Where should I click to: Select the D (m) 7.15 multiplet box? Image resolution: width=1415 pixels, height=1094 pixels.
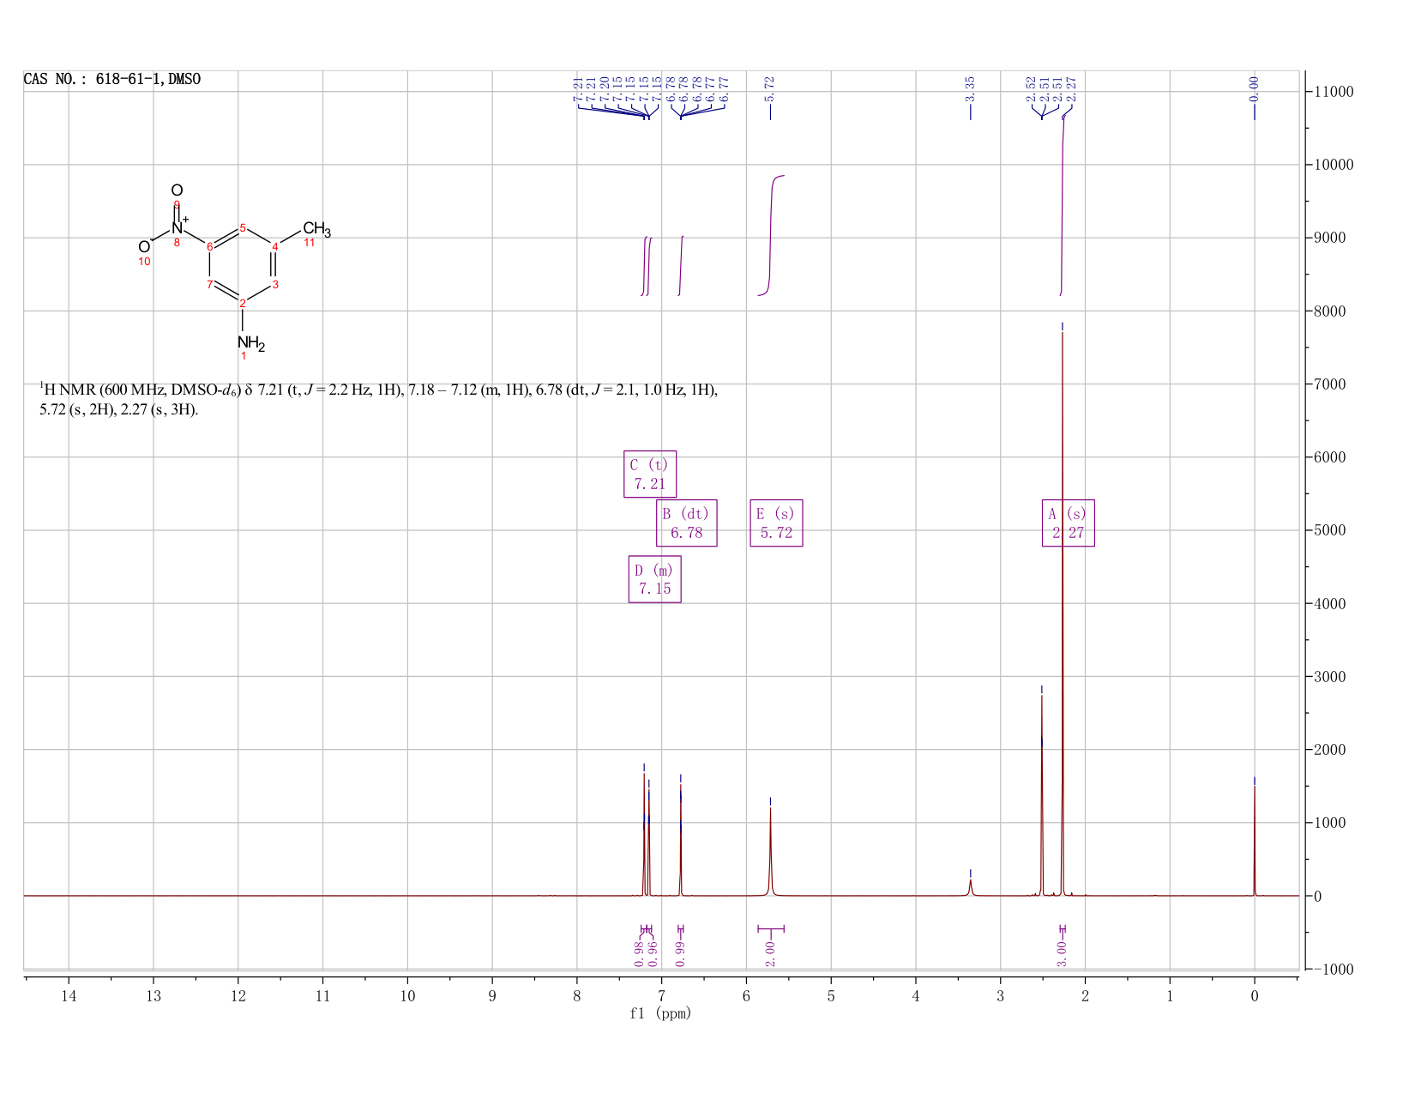coord(655,580)
